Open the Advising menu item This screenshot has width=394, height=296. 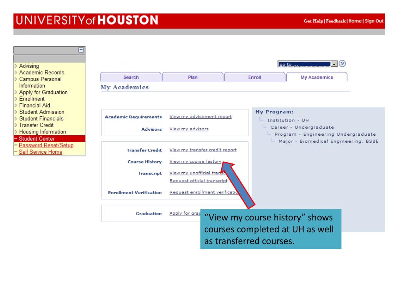(29, 66)
